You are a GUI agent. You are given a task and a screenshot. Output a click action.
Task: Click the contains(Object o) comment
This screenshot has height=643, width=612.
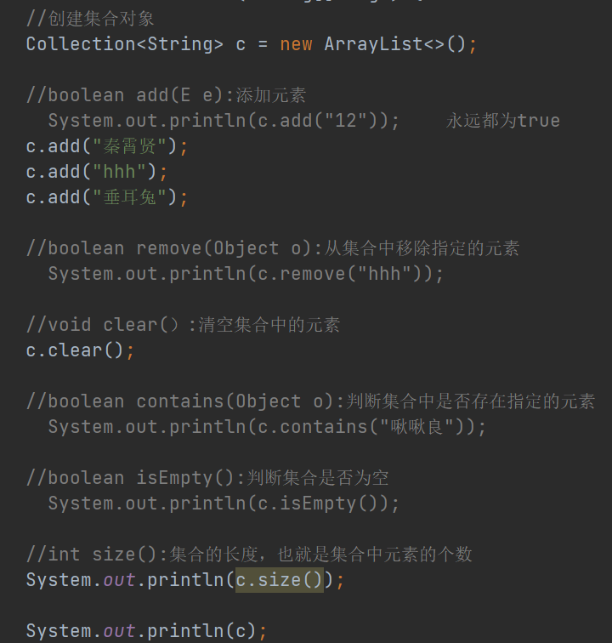310,401
